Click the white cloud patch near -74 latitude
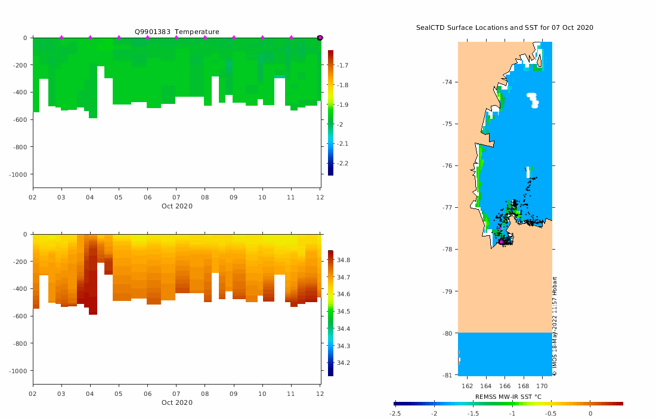The height and width of the screenshot is (418, 656). click(533, 100)
